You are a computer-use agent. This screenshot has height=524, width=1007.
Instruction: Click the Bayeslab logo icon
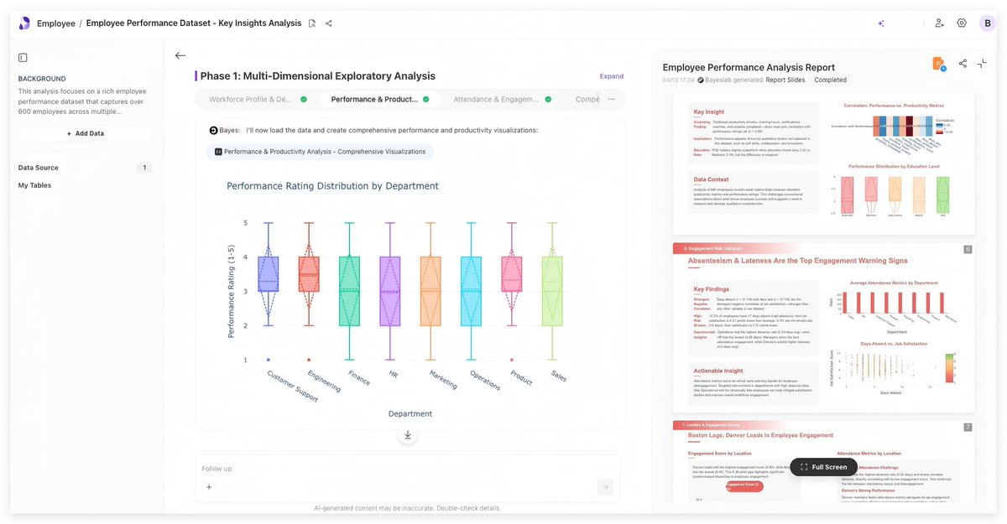click(23, 23)
